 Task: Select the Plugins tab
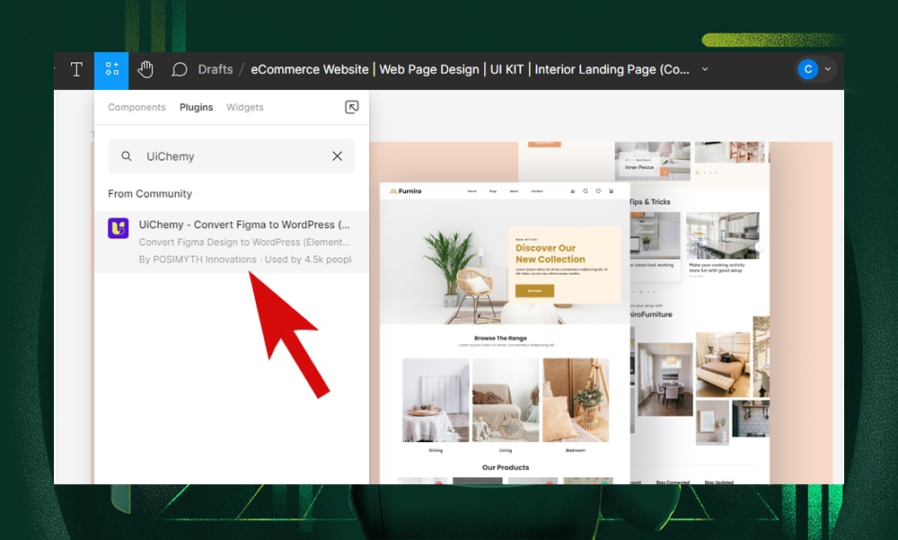tap(196, 107)
